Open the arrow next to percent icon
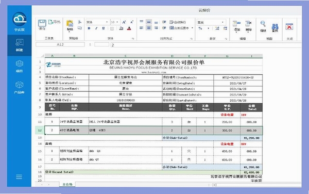Image resolution: width=309 pixels, height=194 pixels. (x=208, y=28)
